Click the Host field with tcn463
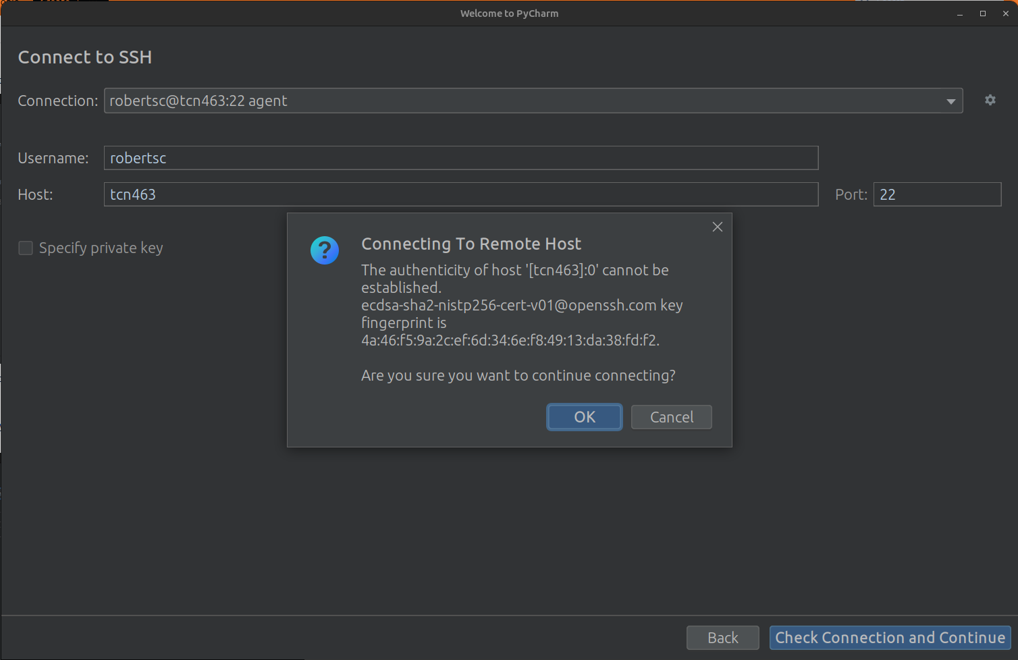This screenshot has height=660, width=1018. [461, 194]
